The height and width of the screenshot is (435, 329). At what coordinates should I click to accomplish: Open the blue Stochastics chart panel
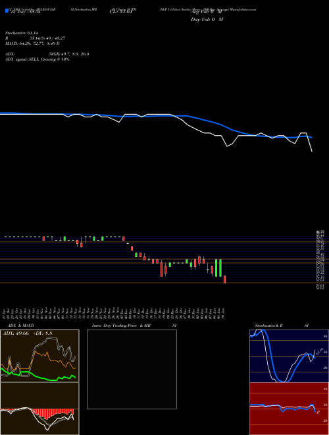pos(289,356)
